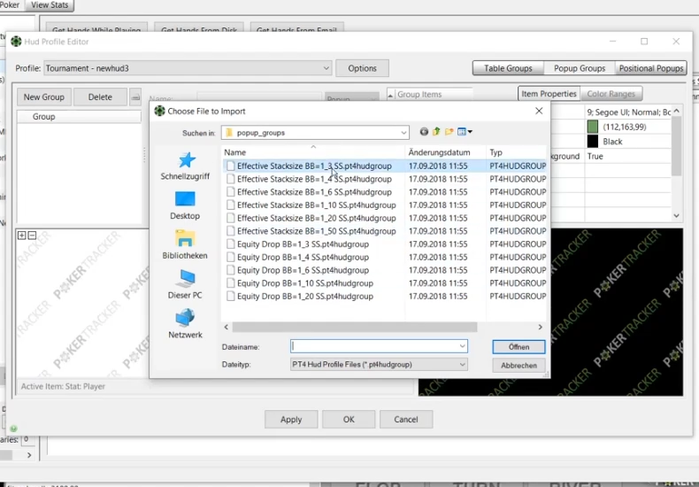Go up one folder level icon
This screenshot has height=487, width=699.
(x=436, y=132)
